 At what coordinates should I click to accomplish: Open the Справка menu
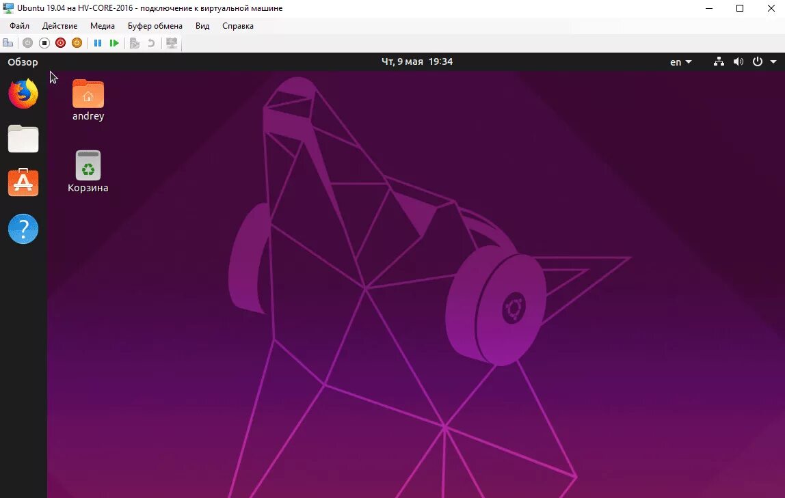pos(238,26)
